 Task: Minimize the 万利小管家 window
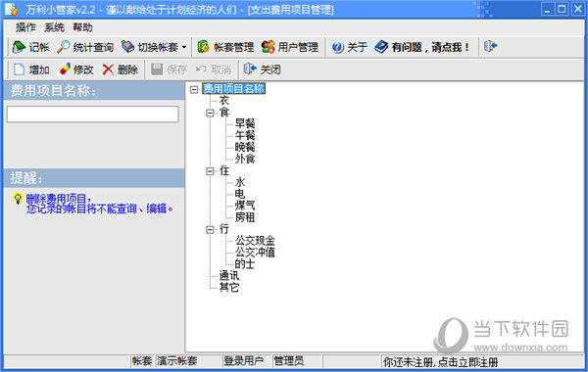(x=547, y=9)
